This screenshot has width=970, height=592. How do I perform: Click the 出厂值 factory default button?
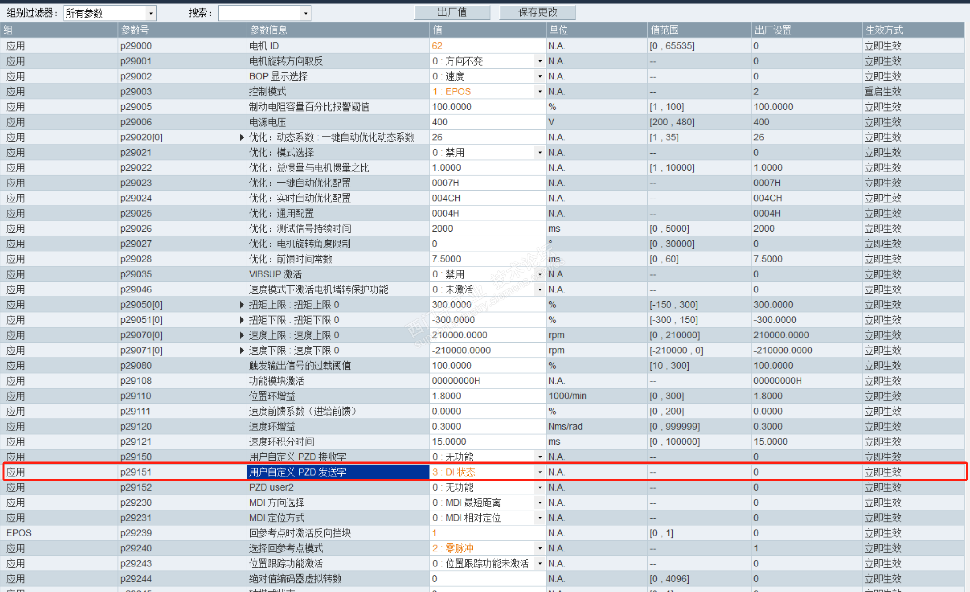click(452, 12)
